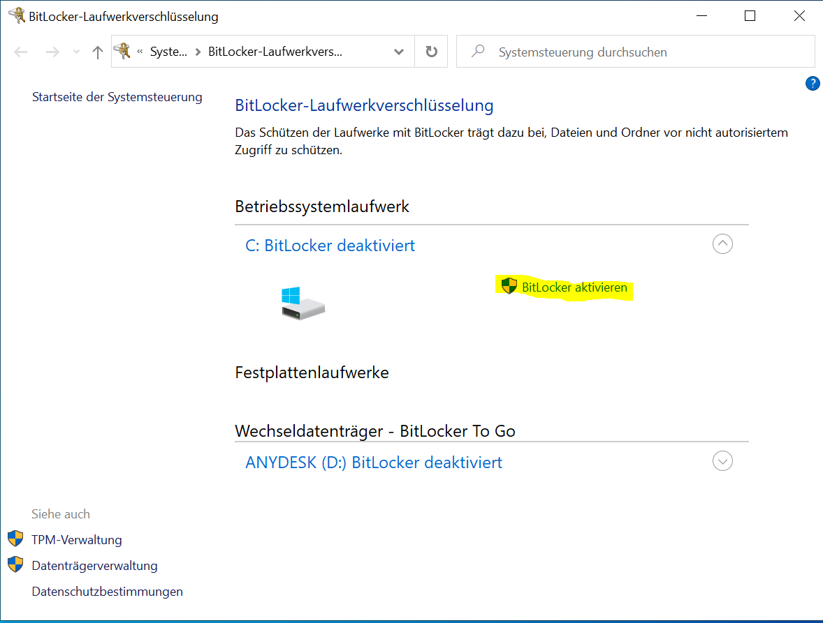Click the BitLocker keys icon in address bar
The image size is (823, 623).
[x=122, y=51]
